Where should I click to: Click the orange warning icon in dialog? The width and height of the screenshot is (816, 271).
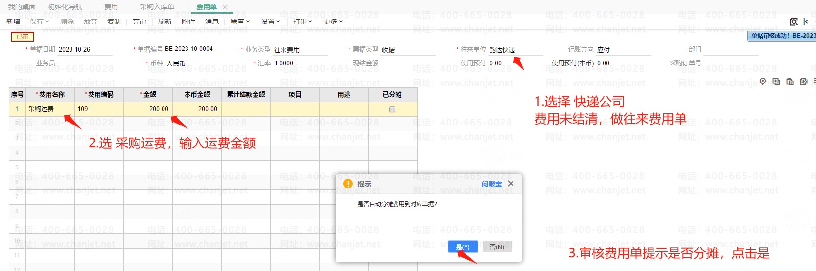pyautogui.click(x=348, y=184)
